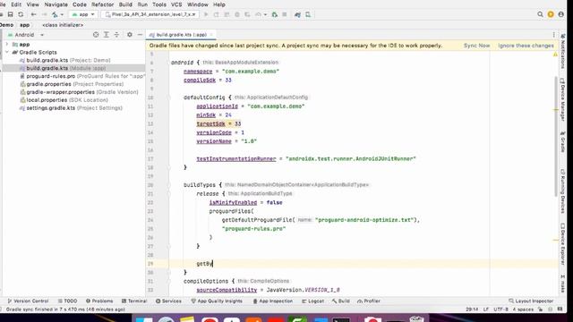Click LF line separator in status bar
Screen dimensions: 573x322
[486, 309]
